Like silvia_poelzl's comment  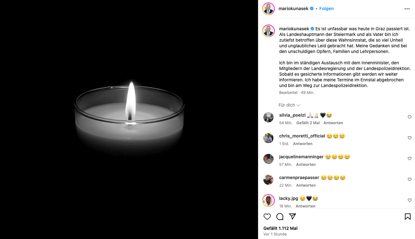point(409,117)
